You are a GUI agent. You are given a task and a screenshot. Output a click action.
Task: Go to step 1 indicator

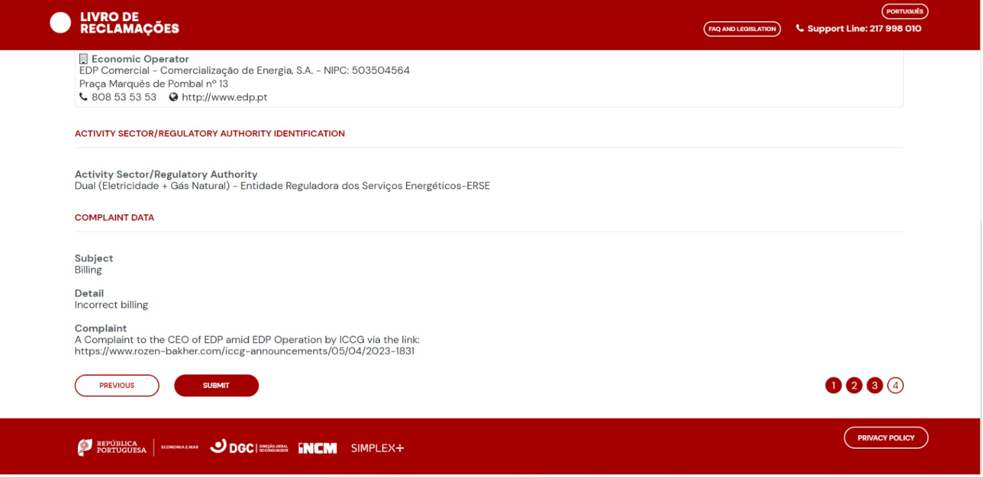click(x=834, y=386)
